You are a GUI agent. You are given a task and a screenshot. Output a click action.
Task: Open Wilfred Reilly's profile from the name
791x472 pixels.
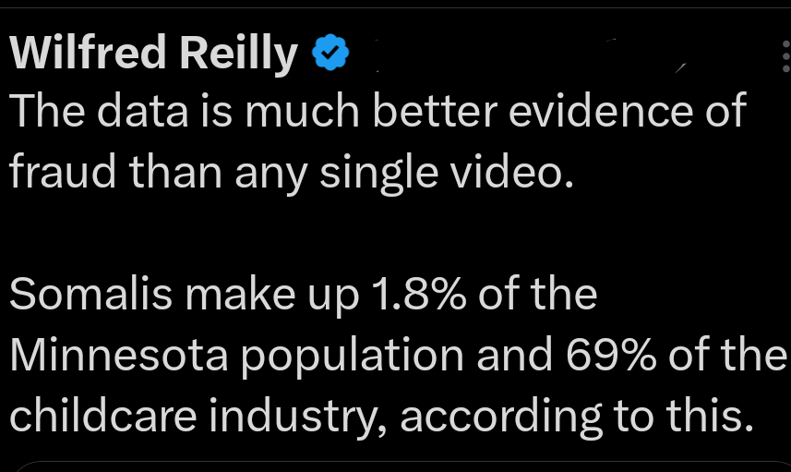point(153,55)
